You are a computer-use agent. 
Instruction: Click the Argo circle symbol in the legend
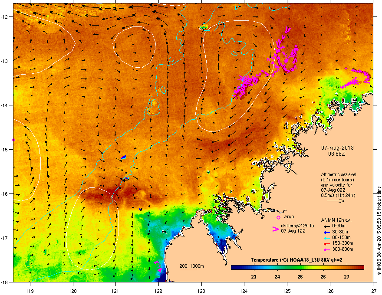tap(278, 217)
